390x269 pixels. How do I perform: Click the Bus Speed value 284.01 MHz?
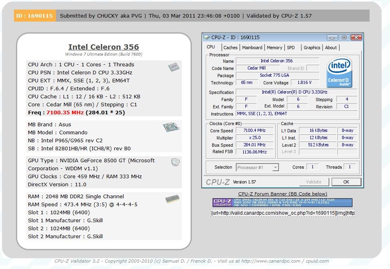click(x=254, y=145)
